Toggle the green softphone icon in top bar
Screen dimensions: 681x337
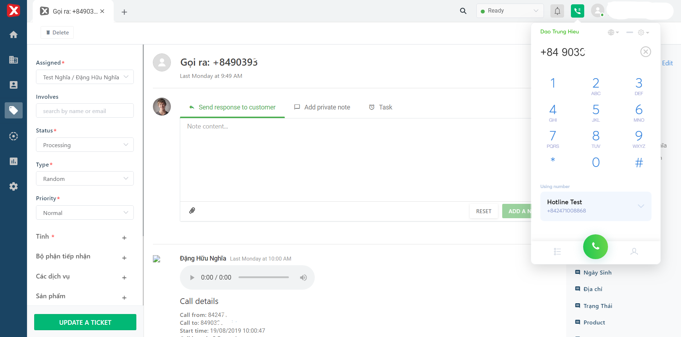[577, 11]
